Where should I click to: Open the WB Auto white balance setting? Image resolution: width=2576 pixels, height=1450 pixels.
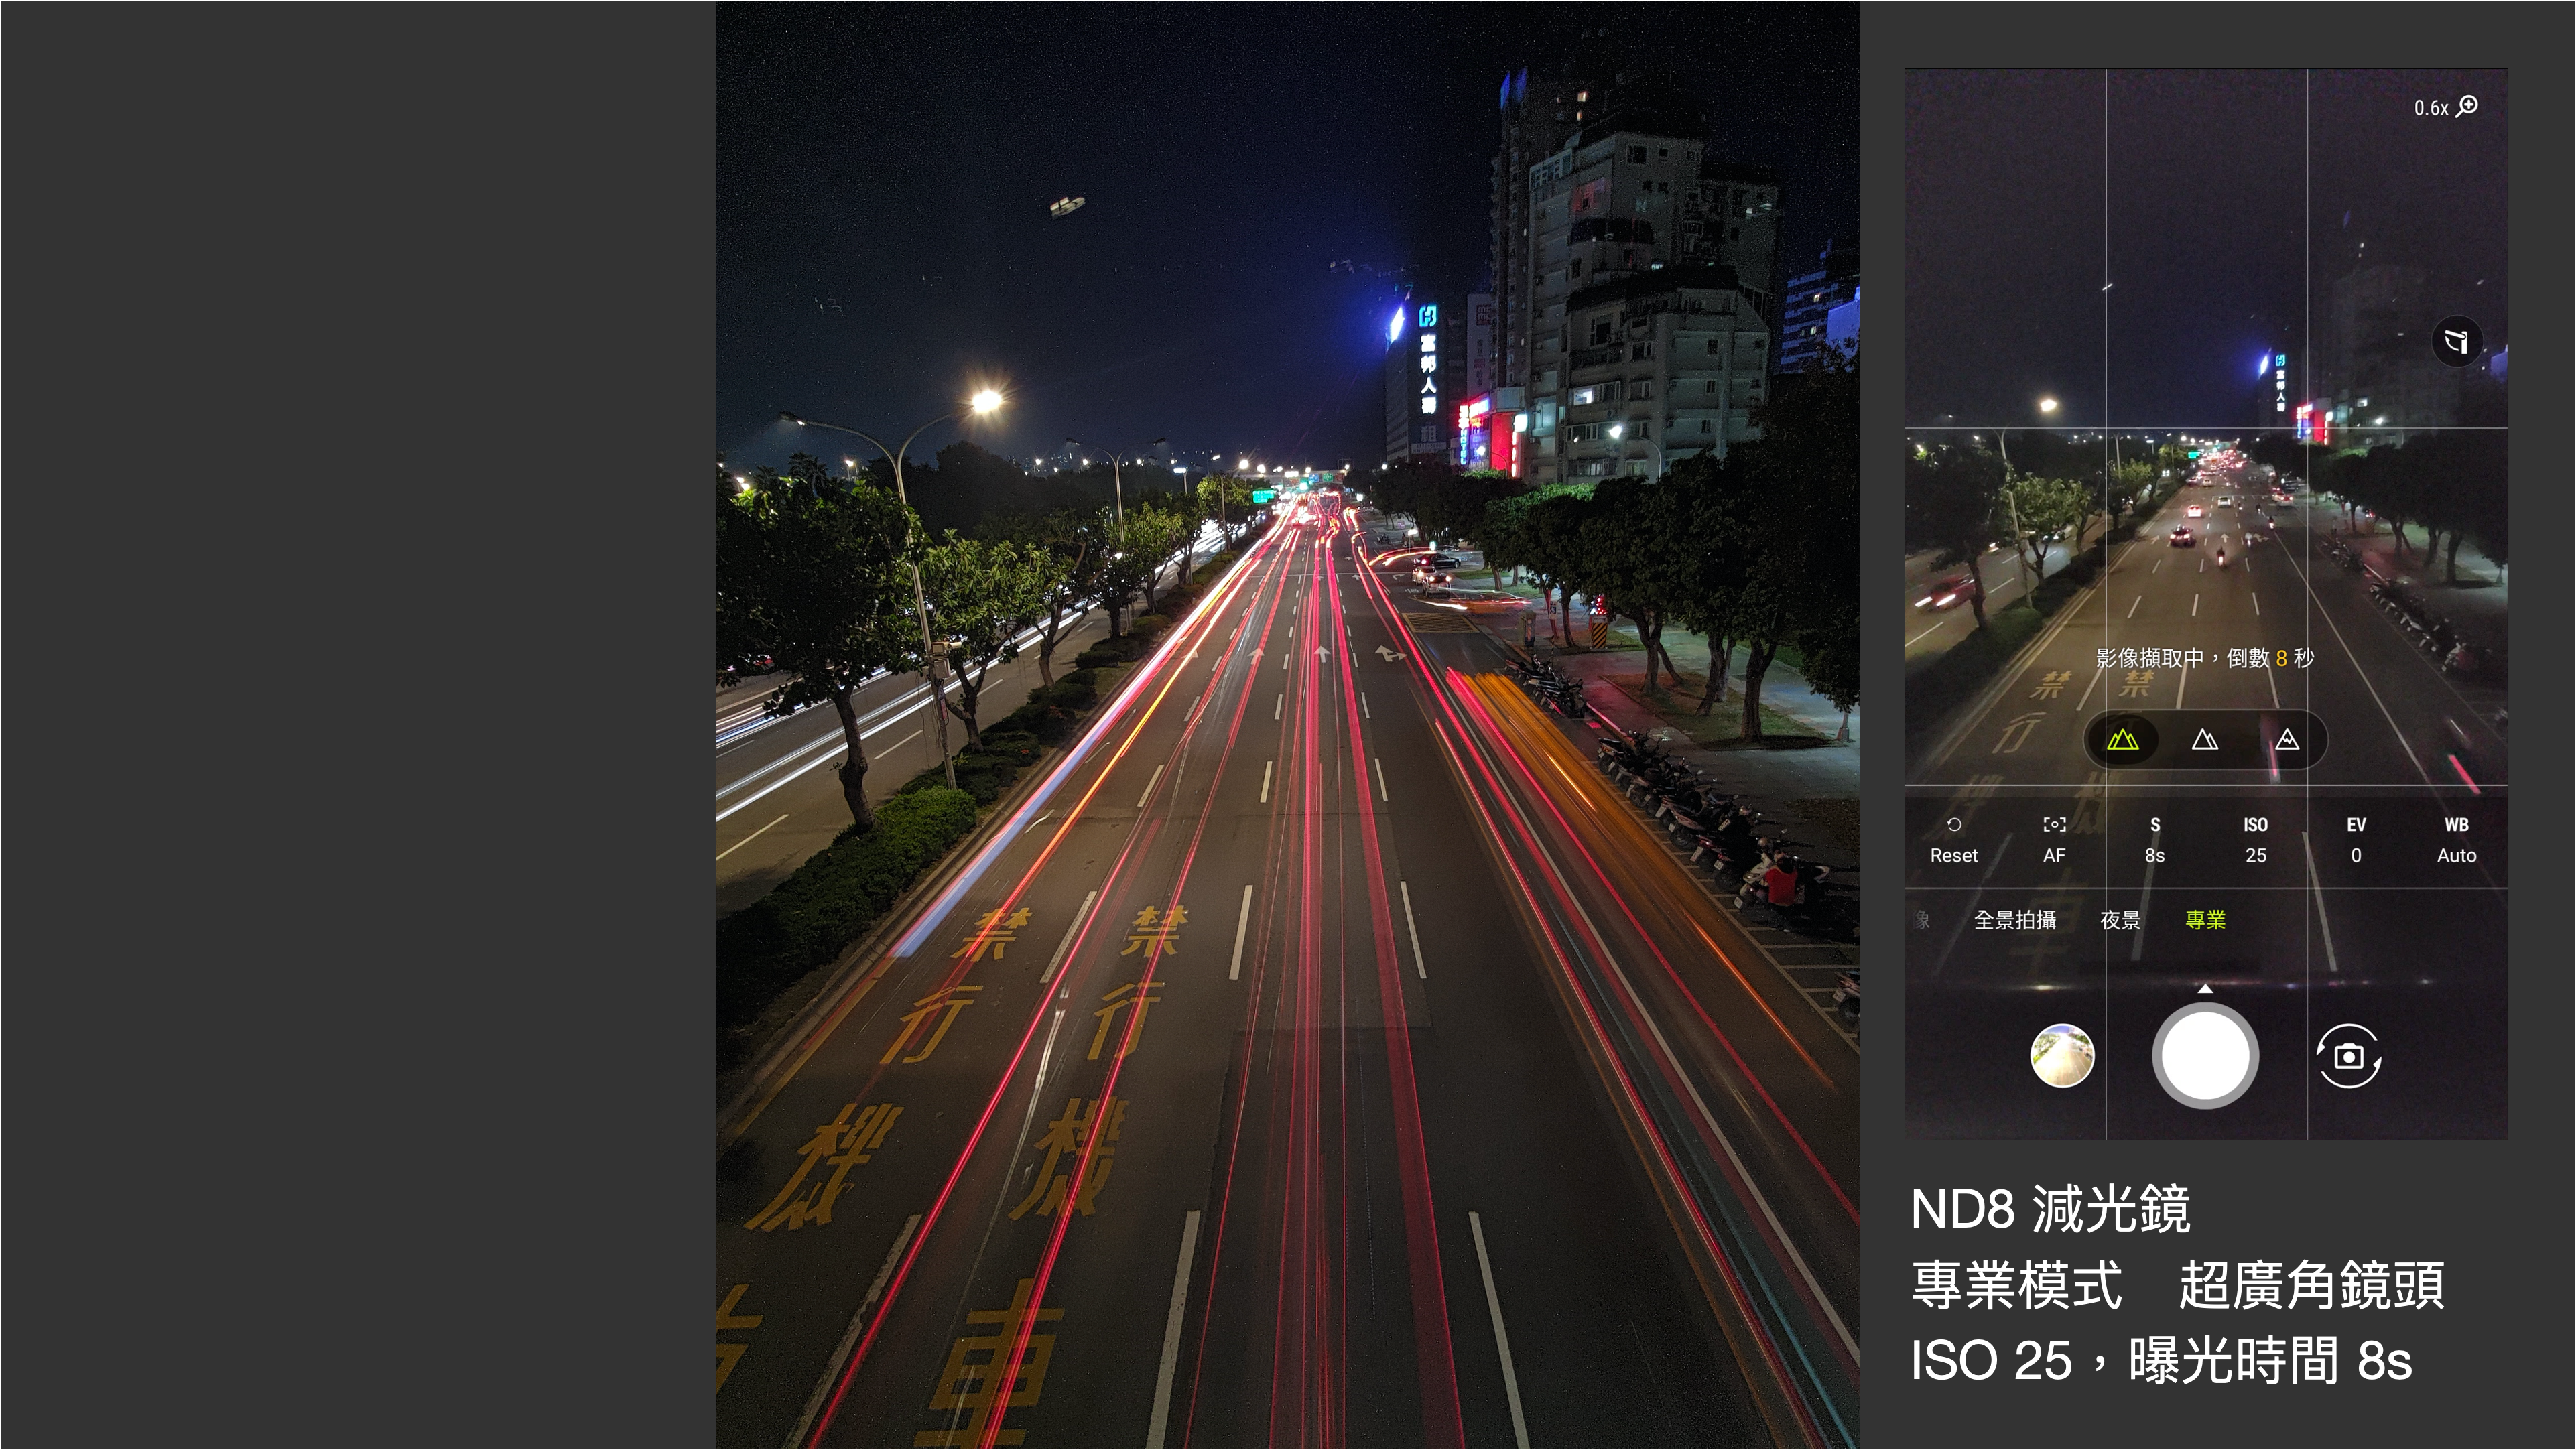[x=2456, y=840]
